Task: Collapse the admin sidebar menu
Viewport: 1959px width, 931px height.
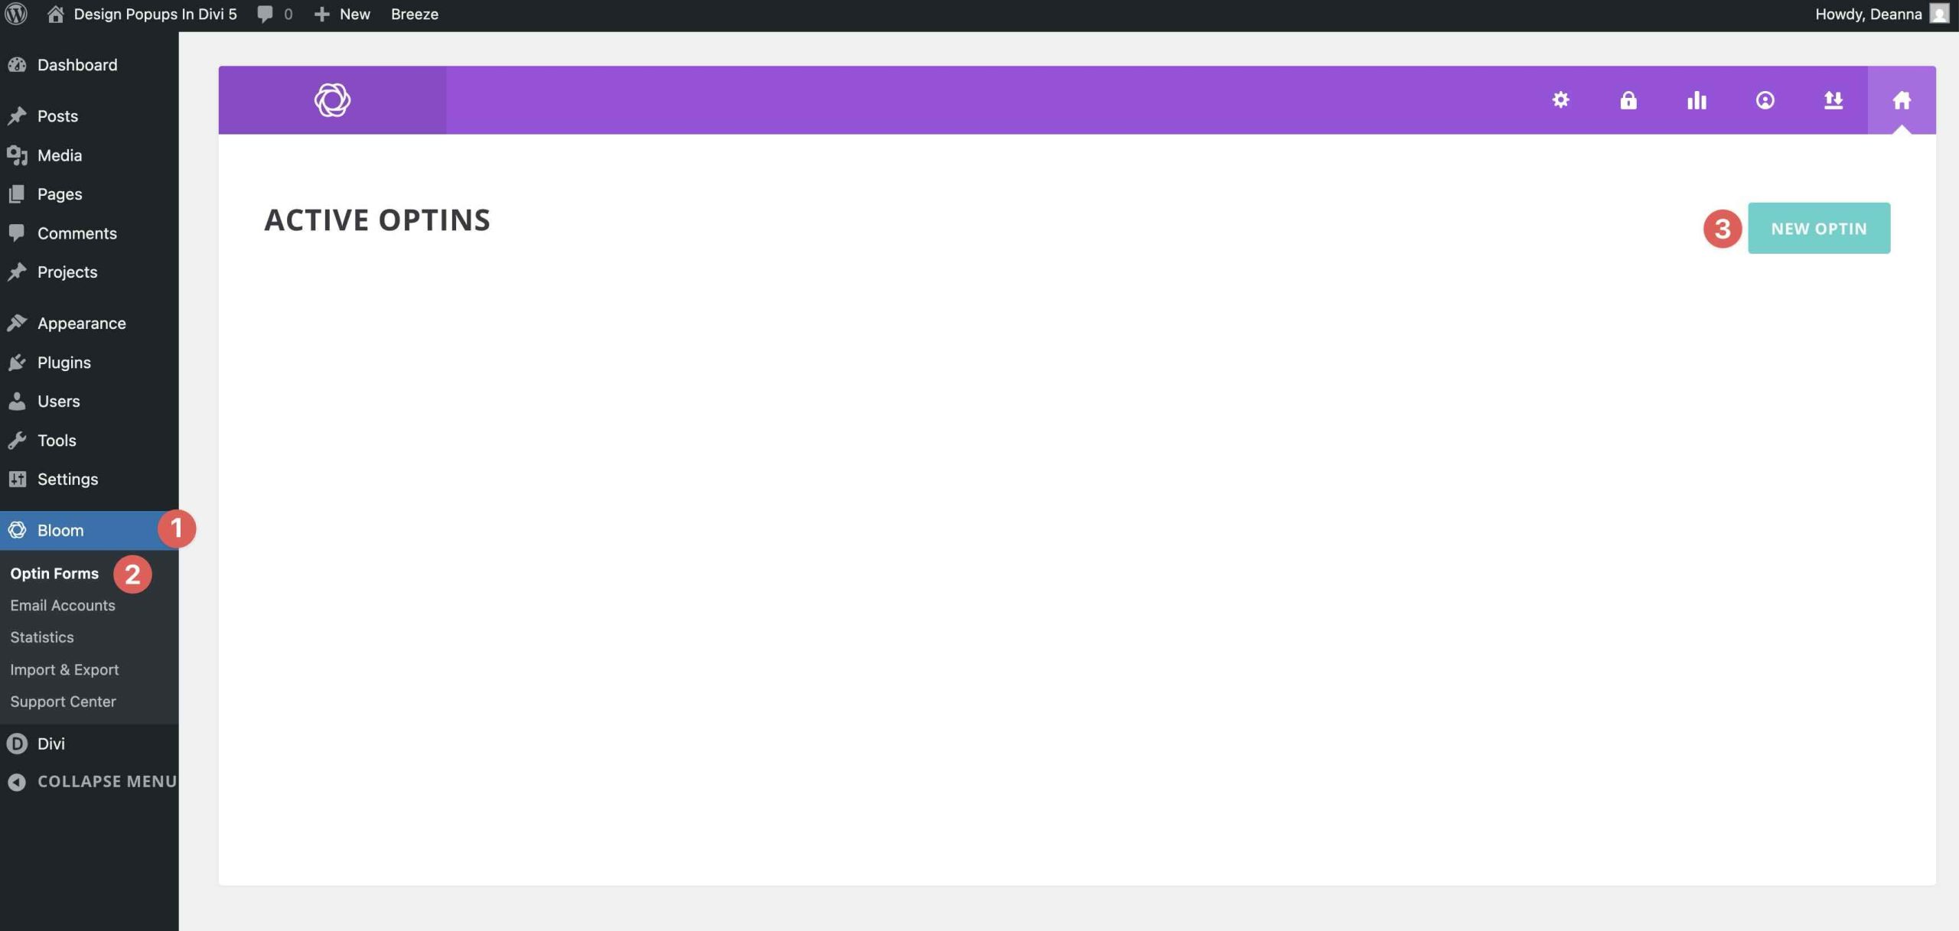Action: (92, 782)
